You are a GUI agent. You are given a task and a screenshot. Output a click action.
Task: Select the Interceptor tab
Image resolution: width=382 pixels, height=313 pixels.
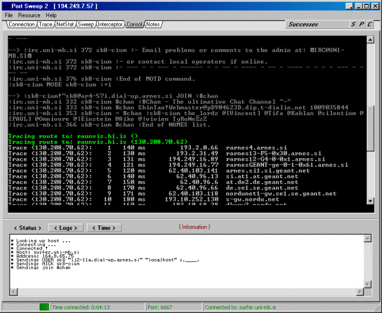coord(111,25)
